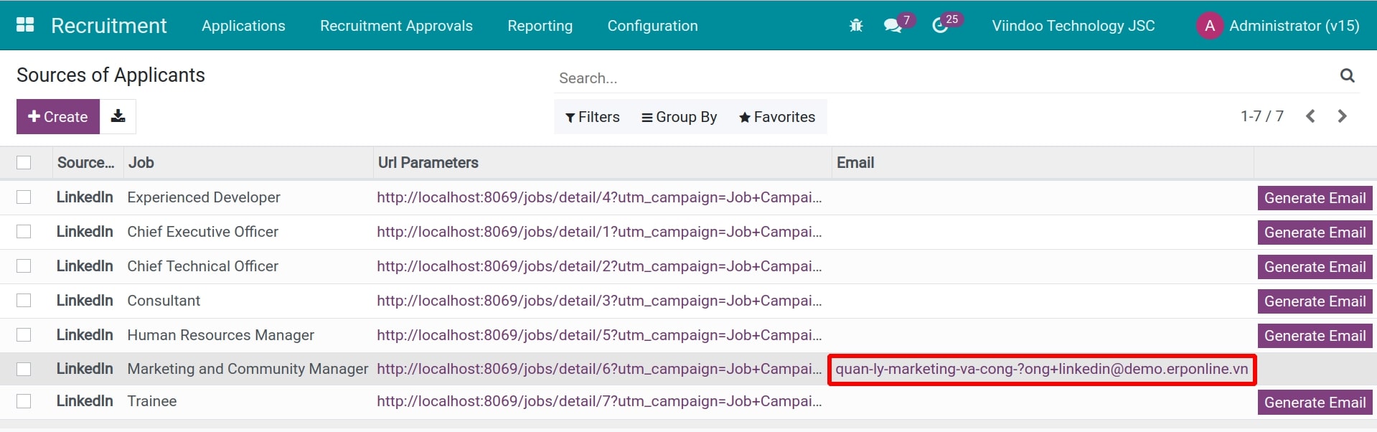Open the Configuration menu

point(652,26)
